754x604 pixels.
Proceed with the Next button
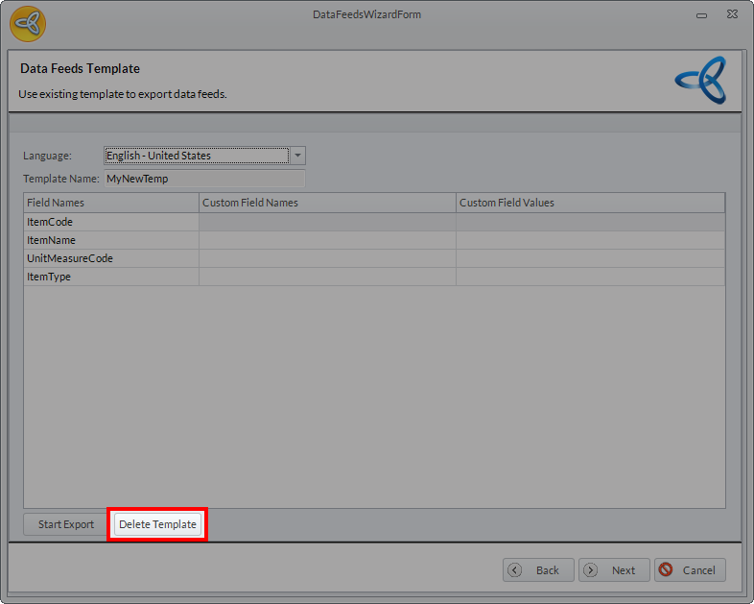pos(614,569)
